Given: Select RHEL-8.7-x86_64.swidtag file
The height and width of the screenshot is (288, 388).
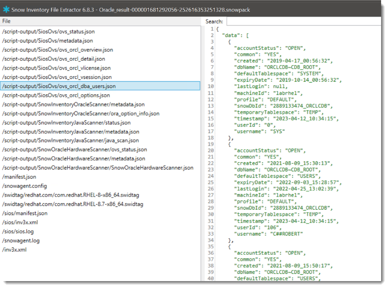Looking at the screenshot, I should point(73,205).
